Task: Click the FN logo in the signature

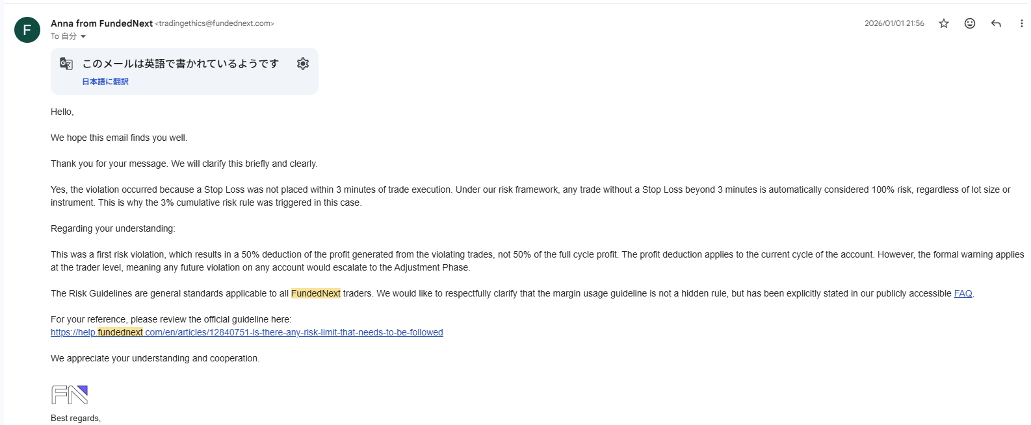Action: pyautogui.click(x=70, y=395)
